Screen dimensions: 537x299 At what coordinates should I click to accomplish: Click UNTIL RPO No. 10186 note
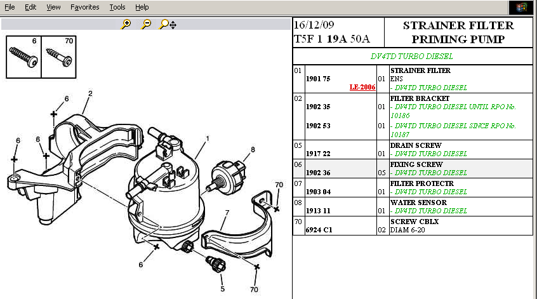[x=453, y=111]
